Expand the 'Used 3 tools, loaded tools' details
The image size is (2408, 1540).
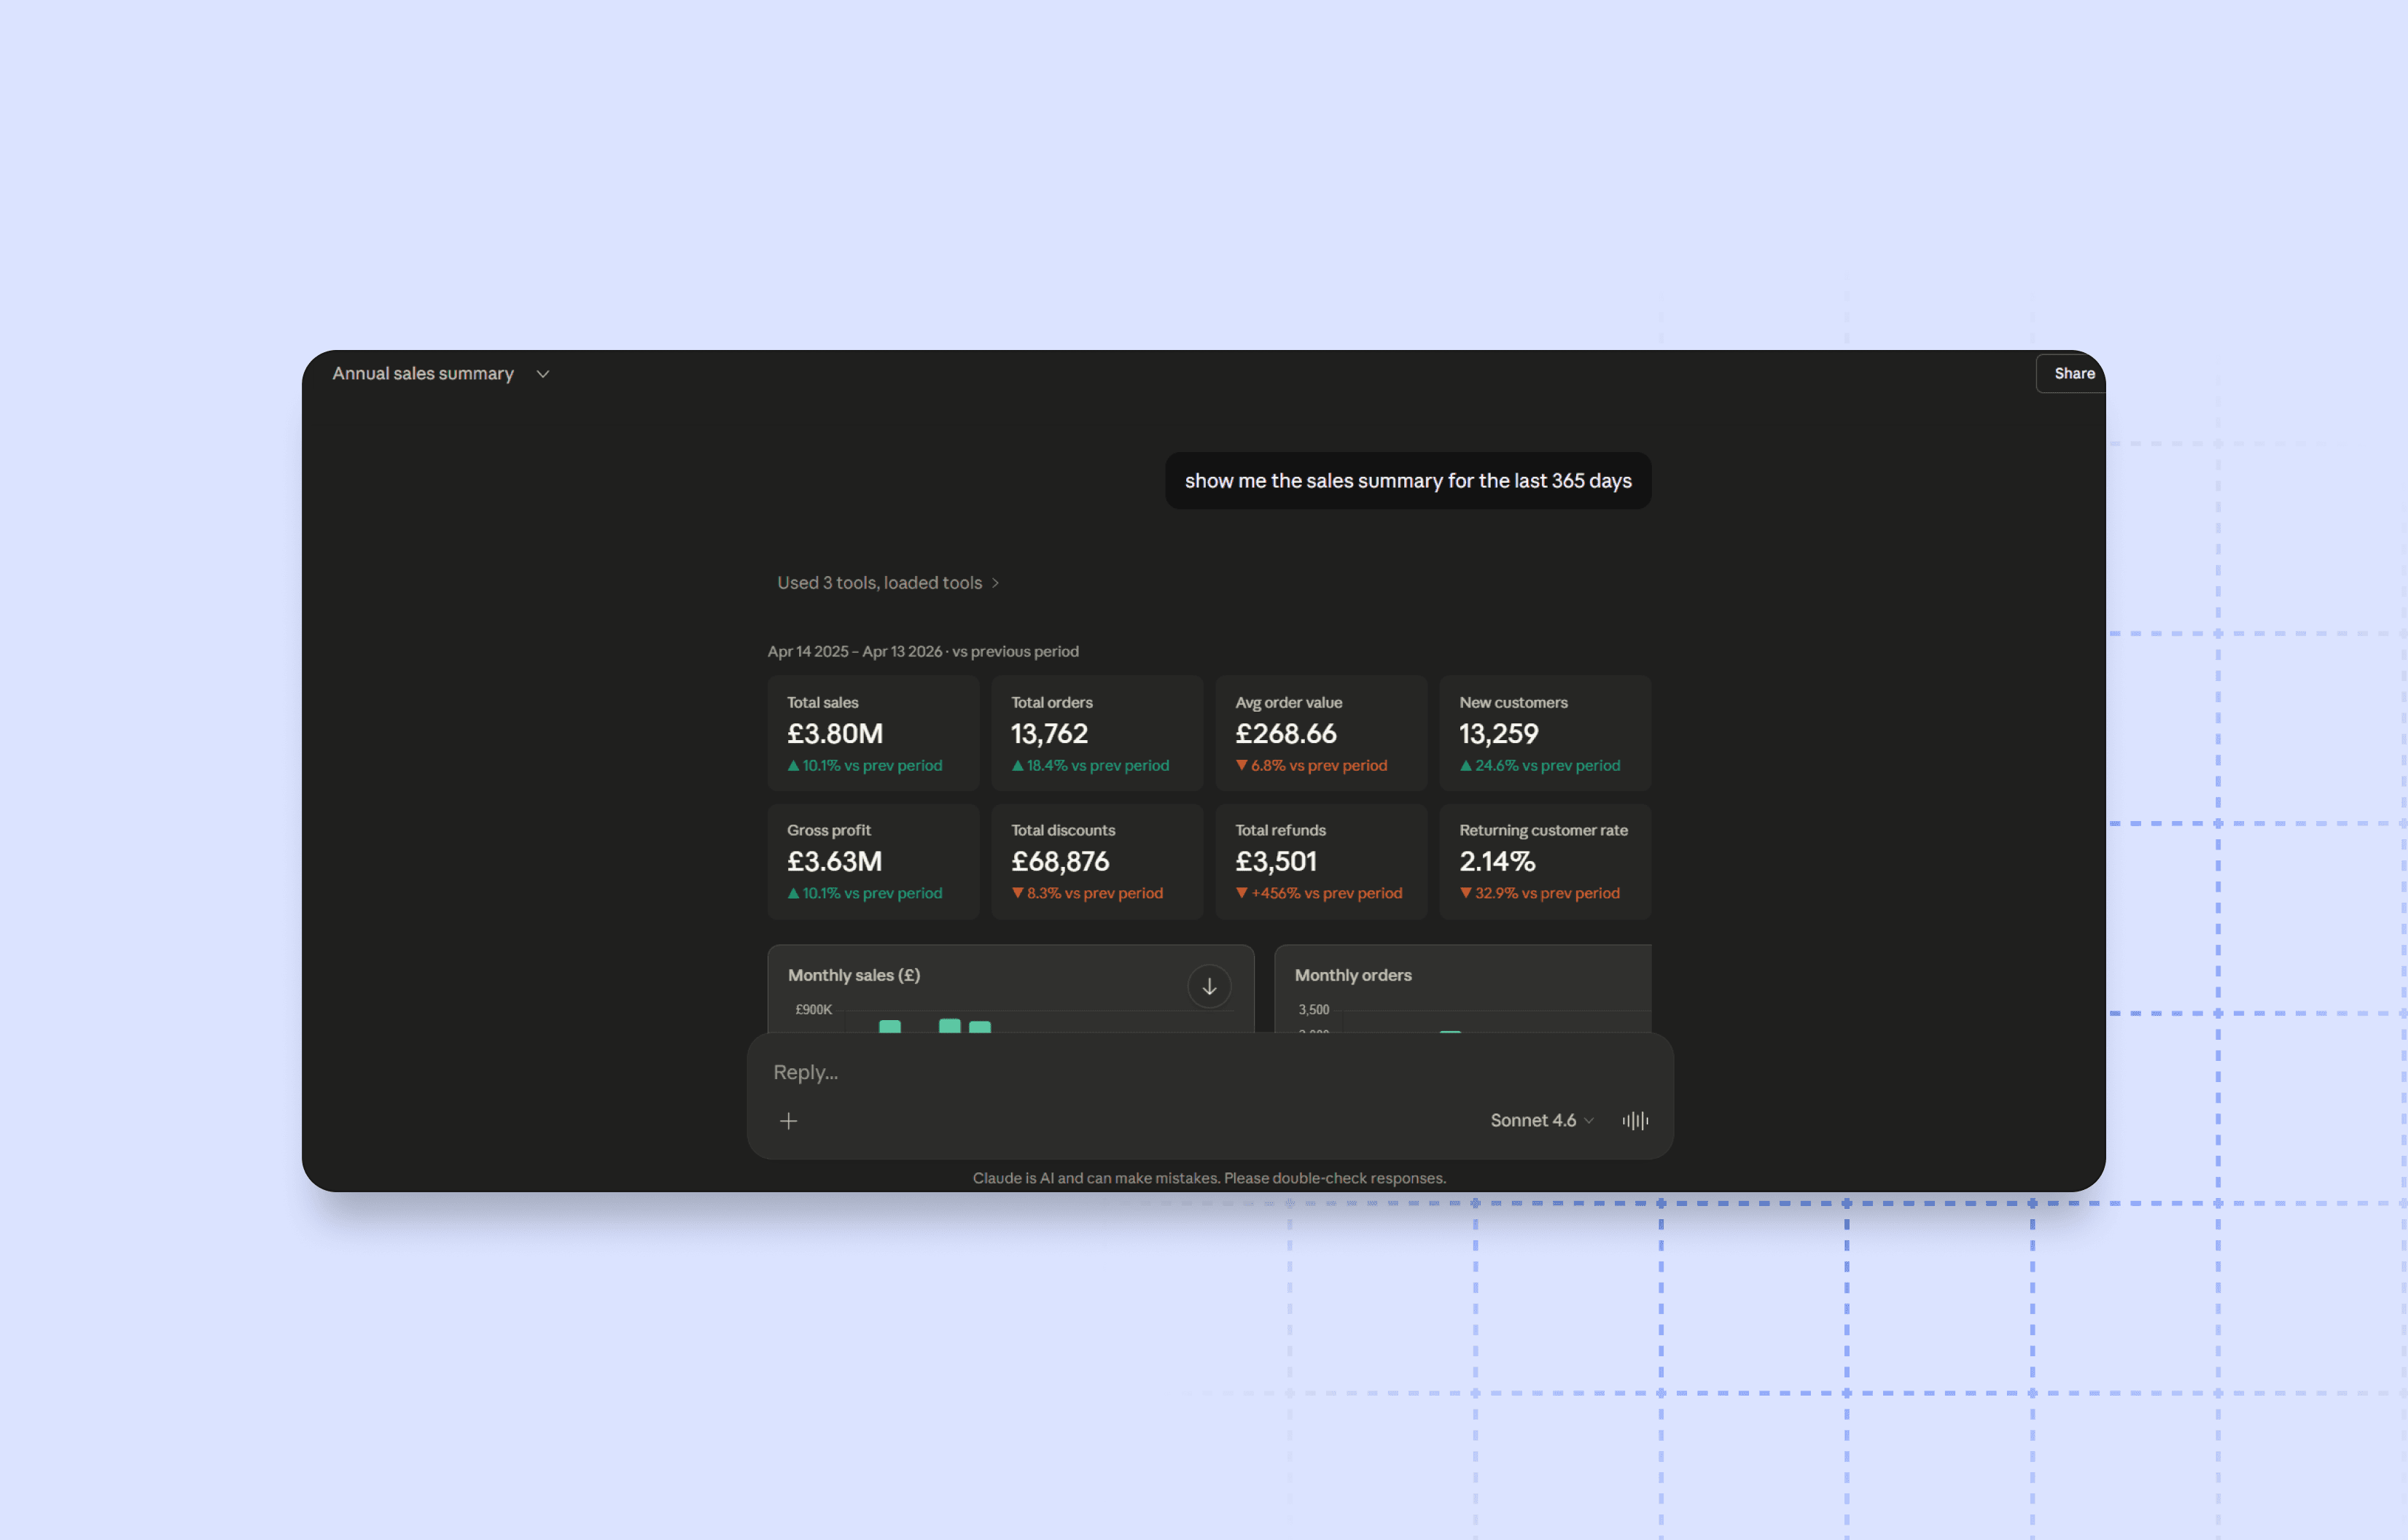click(887, 583)
